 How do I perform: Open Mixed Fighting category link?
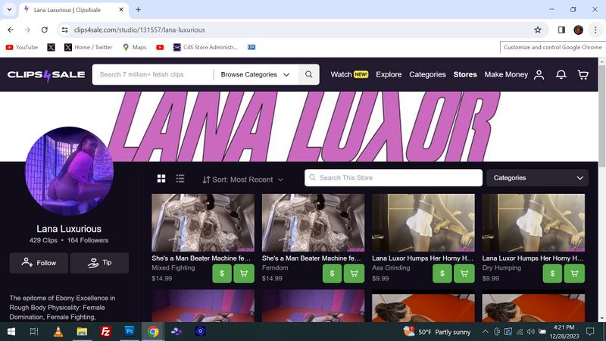coord(173,267)
